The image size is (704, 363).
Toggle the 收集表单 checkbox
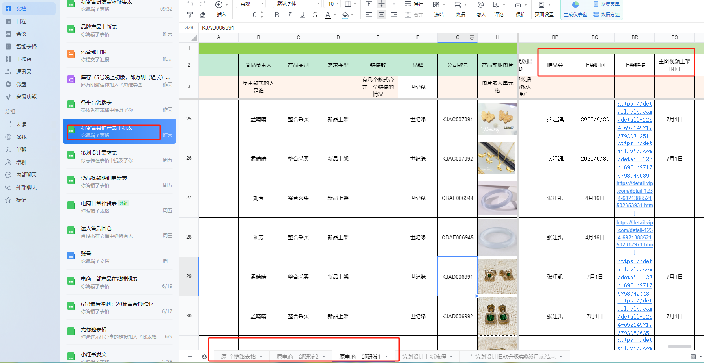(596, 4)
